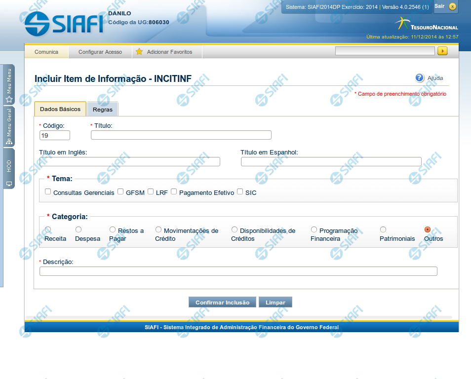Click the SIAFI logo

click(x=64, y=23)
